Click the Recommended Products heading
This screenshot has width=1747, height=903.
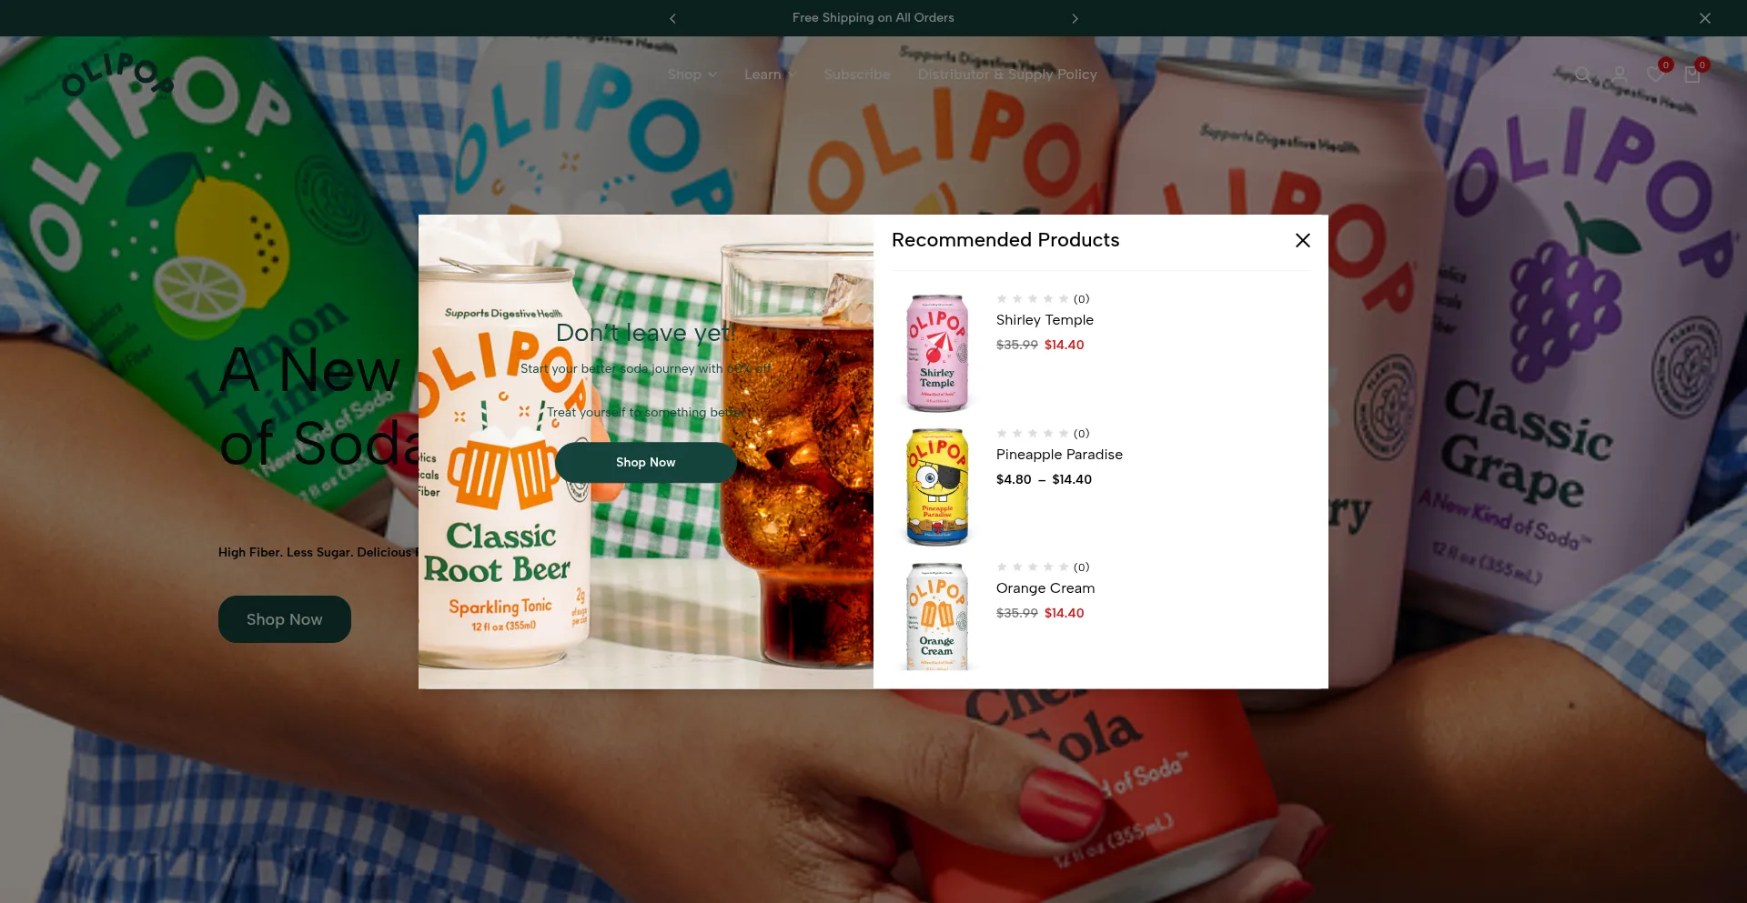click(1005, 240)
